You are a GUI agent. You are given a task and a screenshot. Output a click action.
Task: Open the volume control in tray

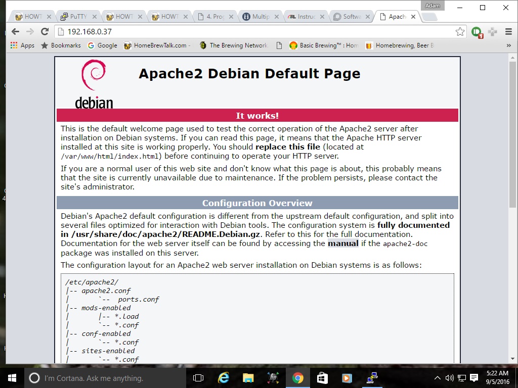pyautogui.click(x=449, y=378)
